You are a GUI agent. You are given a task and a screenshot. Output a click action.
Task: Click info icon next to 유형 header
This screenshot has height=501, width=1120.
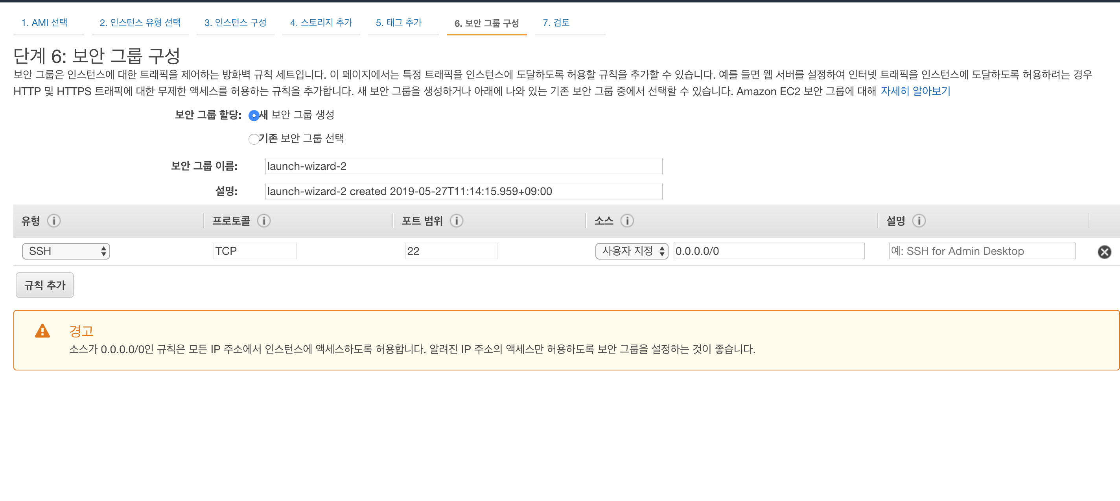coord(54,221)
